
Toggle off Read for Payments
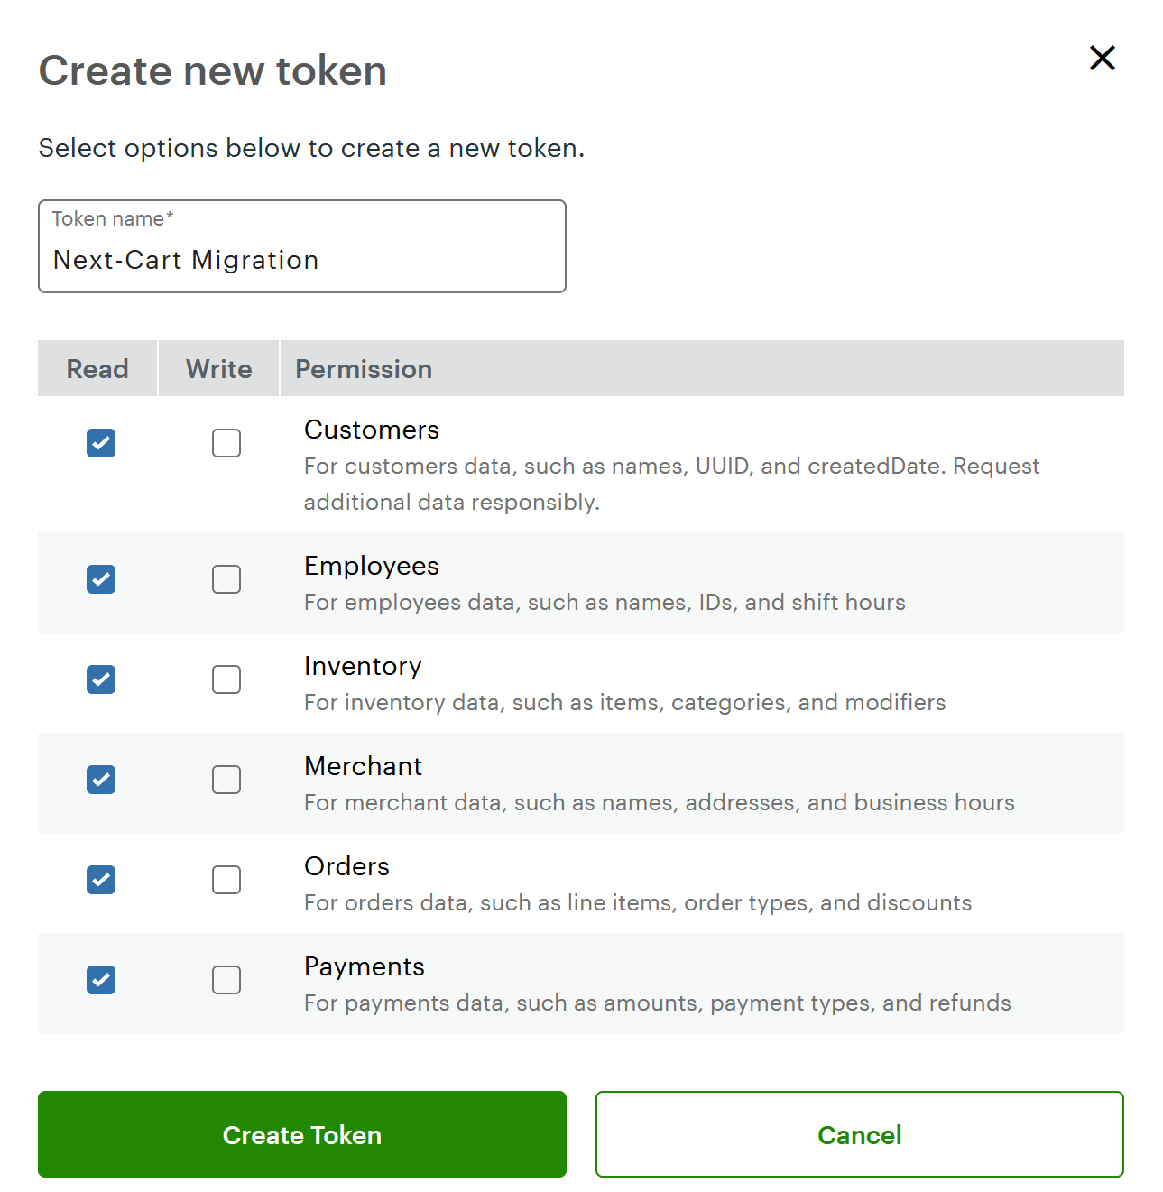[x=100, y=980]
